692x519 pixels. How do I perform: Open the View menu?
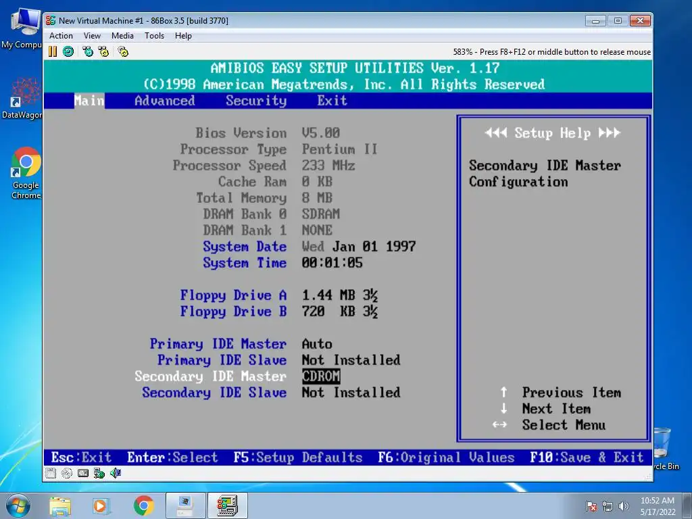92,36
